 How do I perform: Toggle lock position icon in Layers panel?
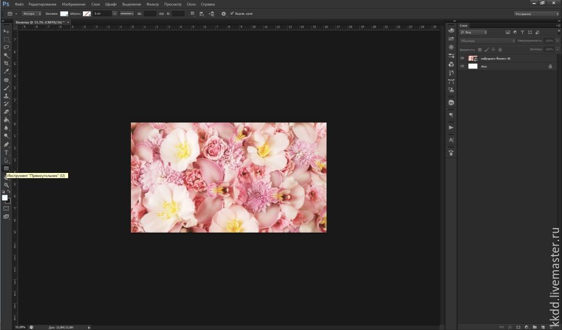click(493, 49)
